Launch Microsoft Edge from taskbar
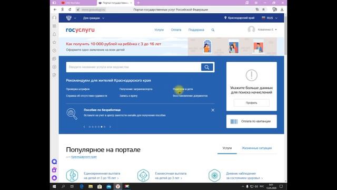This screenshot has width=337, height=190. coord(82,186)
